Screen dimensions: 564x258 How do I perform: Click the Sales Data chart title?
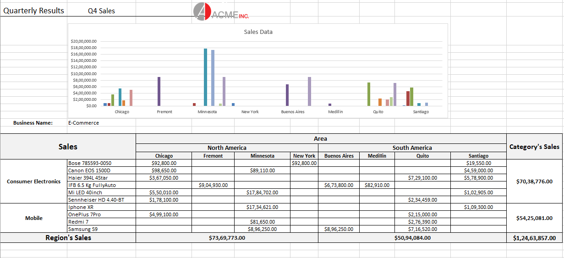click(x=258, y=32)
